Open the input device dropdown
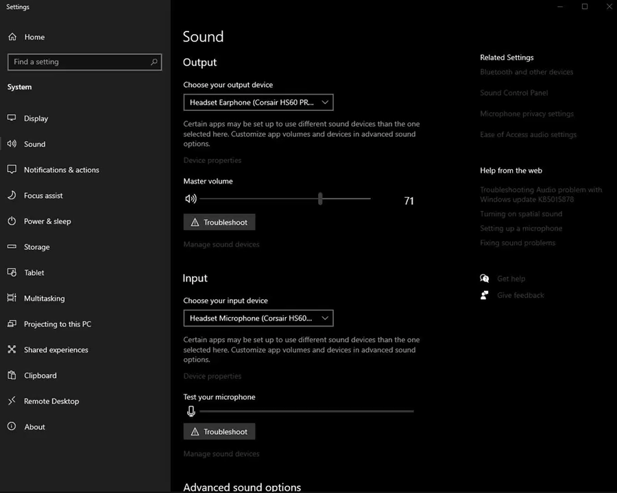This screenshot has width=617, height=493. [x=258, y=318]
